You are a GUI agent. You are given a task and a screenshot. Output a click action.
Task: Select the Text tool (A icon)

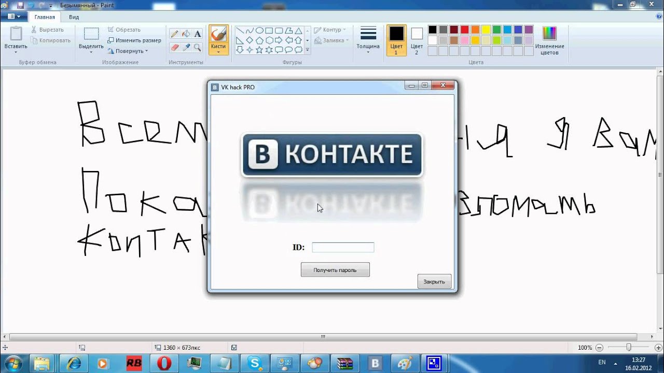pos(197,34)
